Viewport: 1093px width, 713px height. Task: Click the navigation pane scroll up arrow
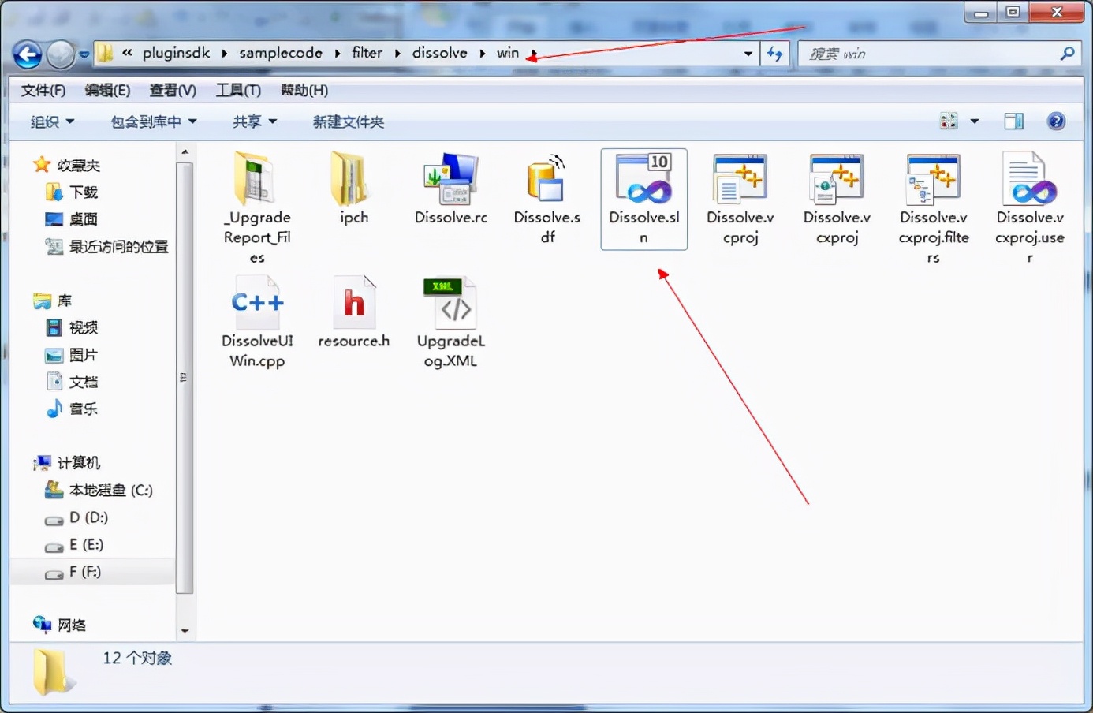[185, 151]
